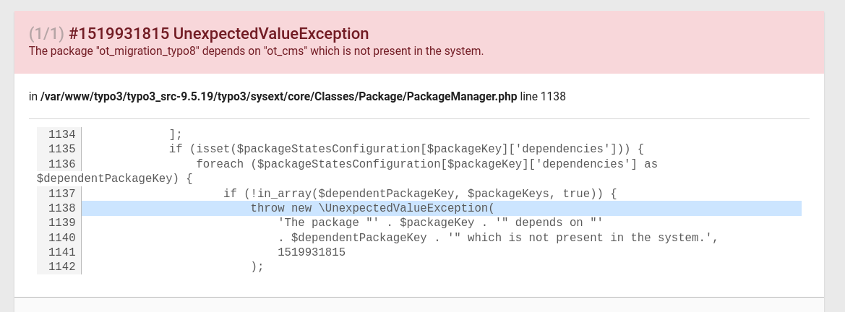The height and width of the screenshot is (312, 845).
Task: Click the PackageManager.php file path
Action: click(278, 96)
